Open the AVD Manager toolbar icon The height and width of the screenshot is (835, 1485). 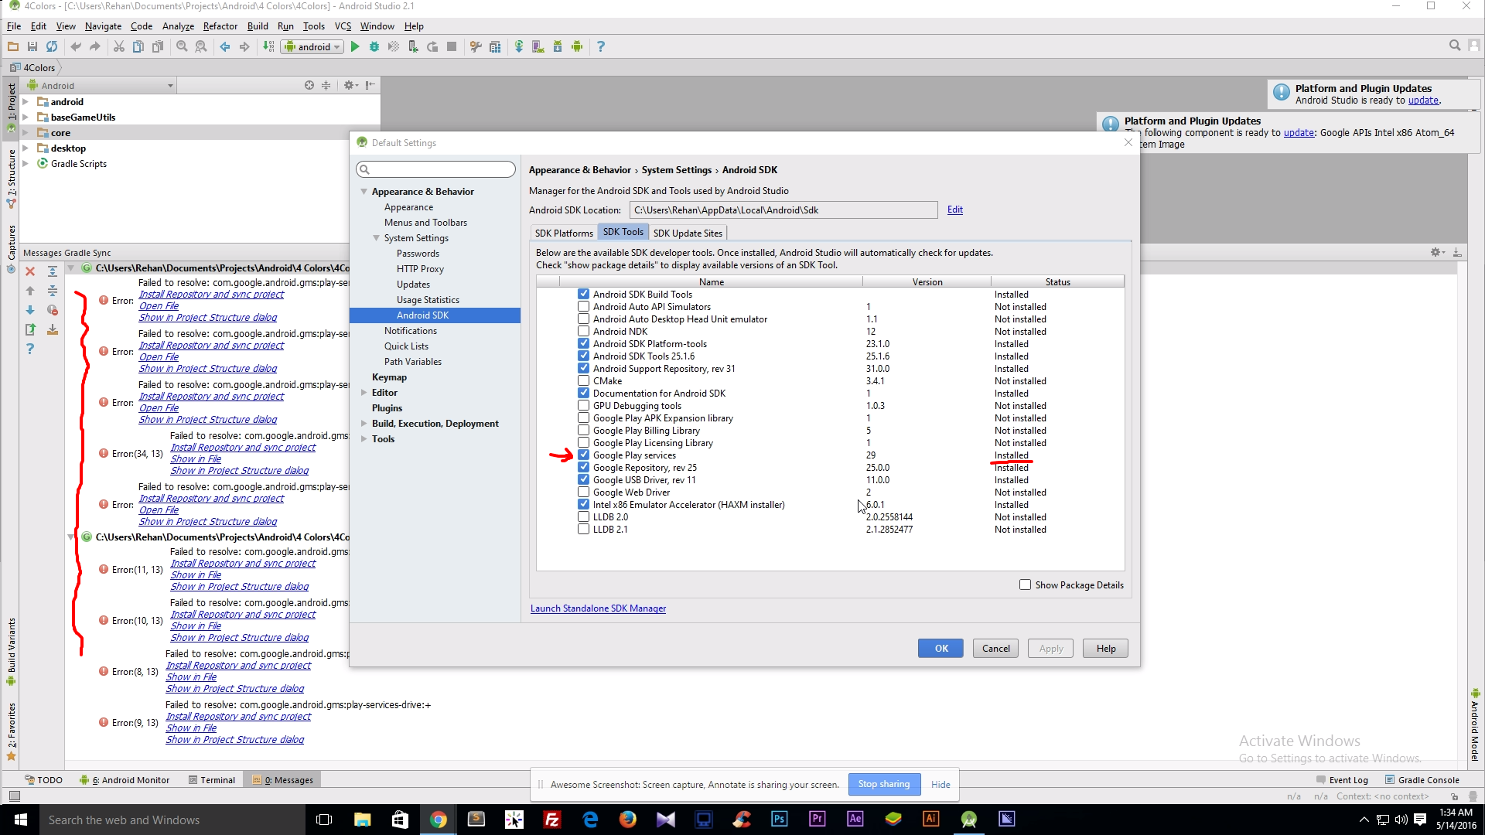[x=538, y=46]
